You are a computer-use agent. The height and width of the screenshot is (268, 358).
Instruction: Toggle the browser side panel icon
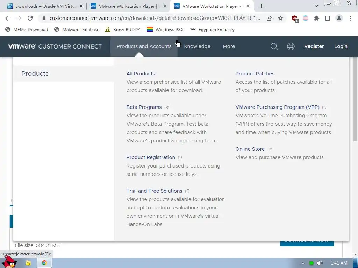(x=328, y=18)
